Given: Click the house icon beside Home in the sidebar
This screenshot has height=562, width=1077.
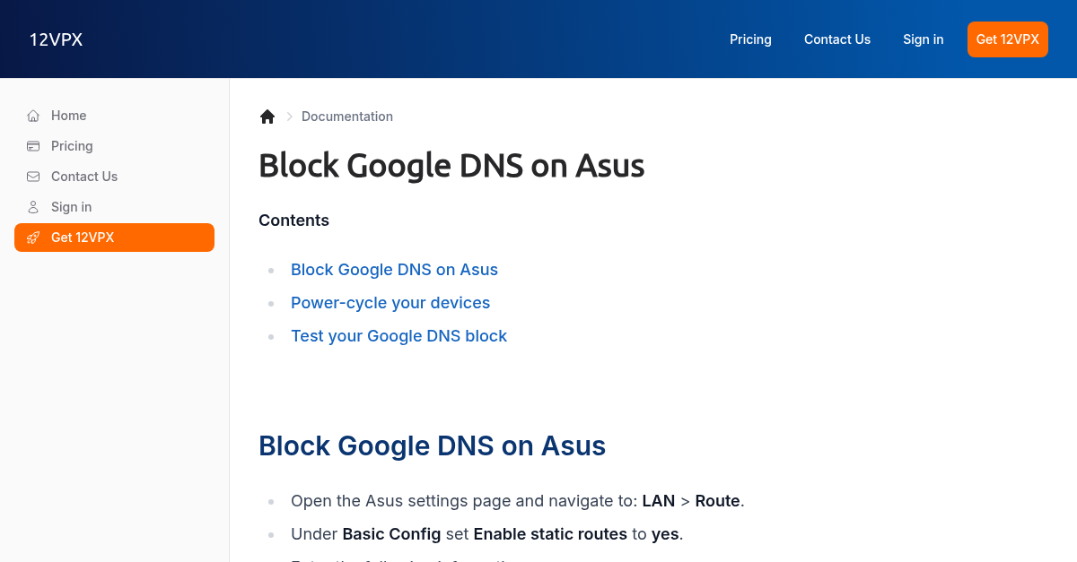Looking at the screenshot, I should click(x=33, y=116).
